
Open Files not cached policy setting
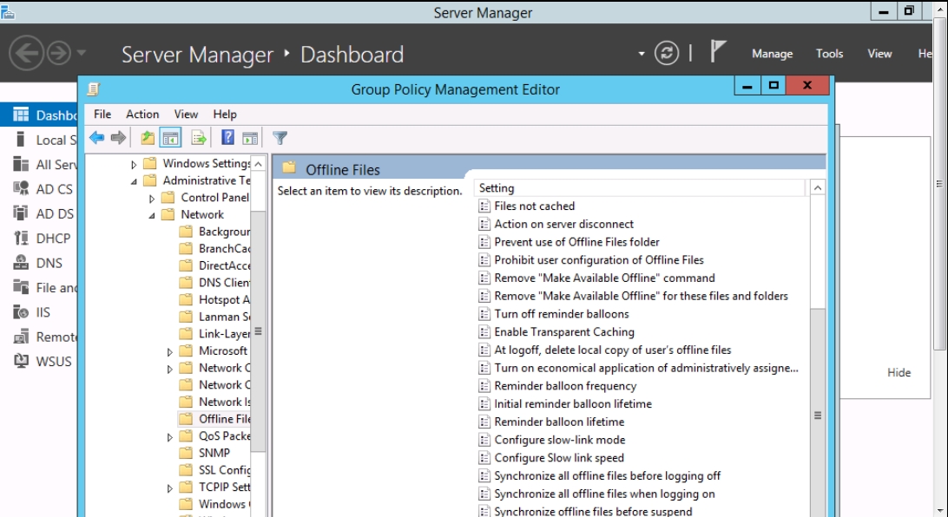tap(535, 206)
